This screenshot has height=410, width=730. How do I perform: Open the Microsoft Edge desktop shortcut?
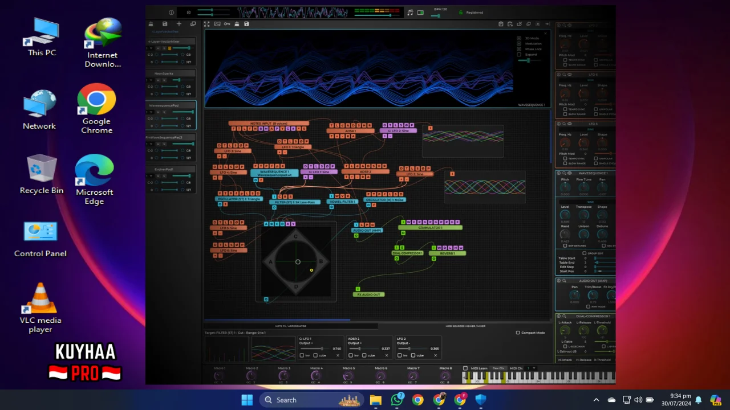click(94, 179)
